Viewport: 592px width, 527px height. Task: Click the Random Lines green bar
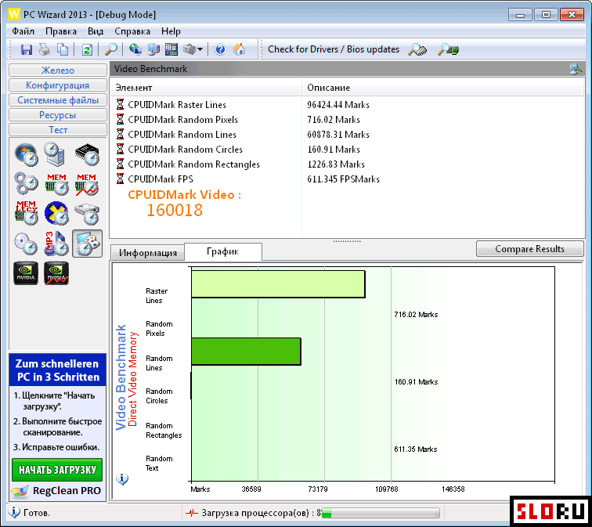tap(246, 352)
